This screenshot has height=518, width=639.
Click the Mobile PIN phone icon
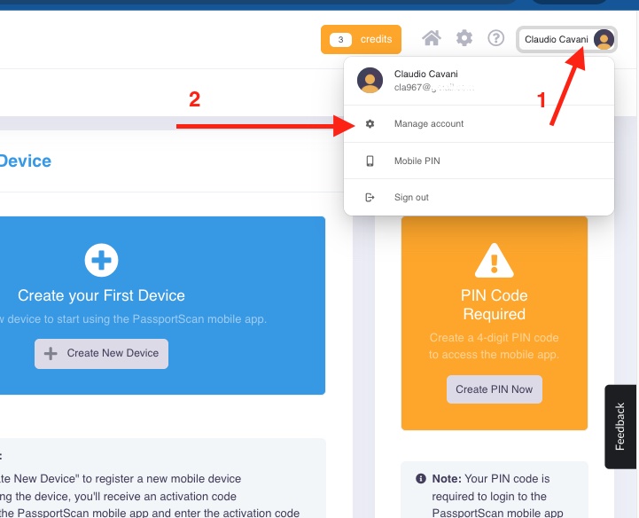[x=370, y=161]
